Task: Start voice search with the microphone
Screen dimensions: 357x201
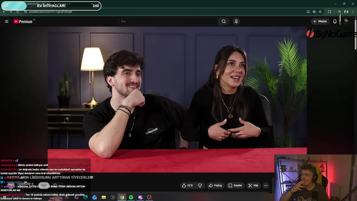Action: (236, 21)
